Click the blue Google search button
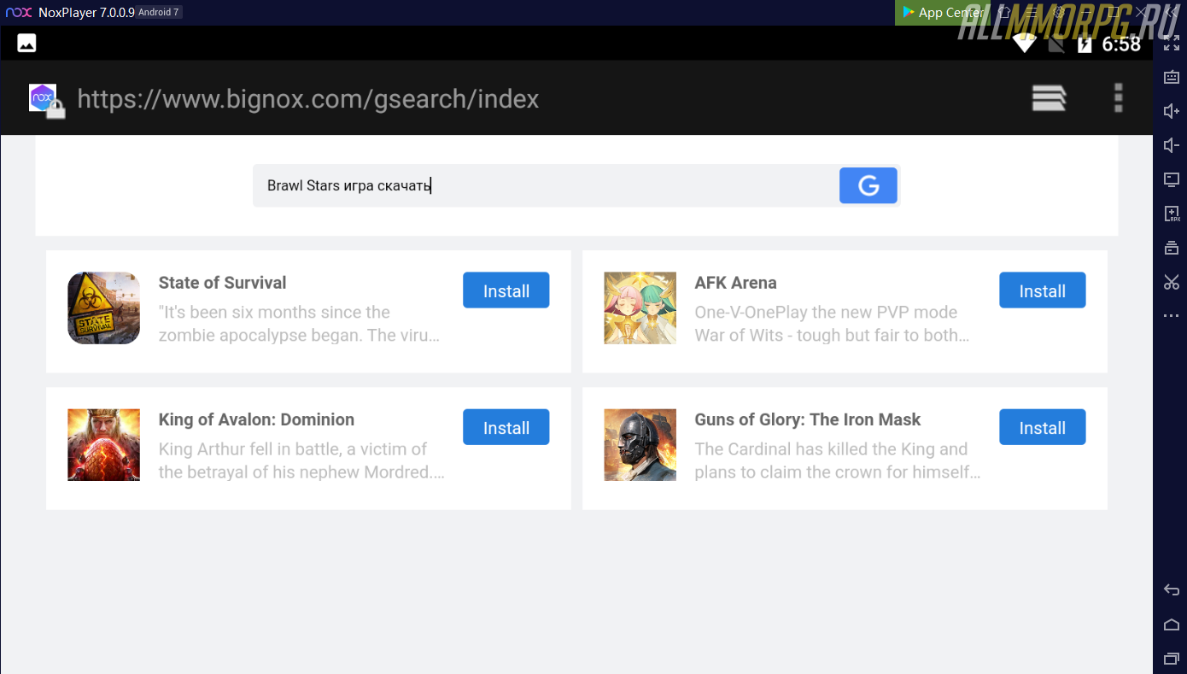The height and width of the screenshot is (674, 1187). pyautogui.click(x=868, y=185)
